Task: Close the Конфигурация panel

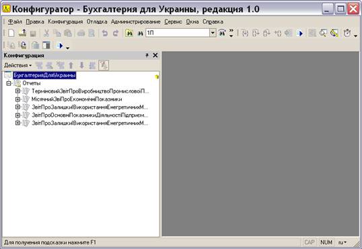Action: pyautogui.click(x=155, y=55)
